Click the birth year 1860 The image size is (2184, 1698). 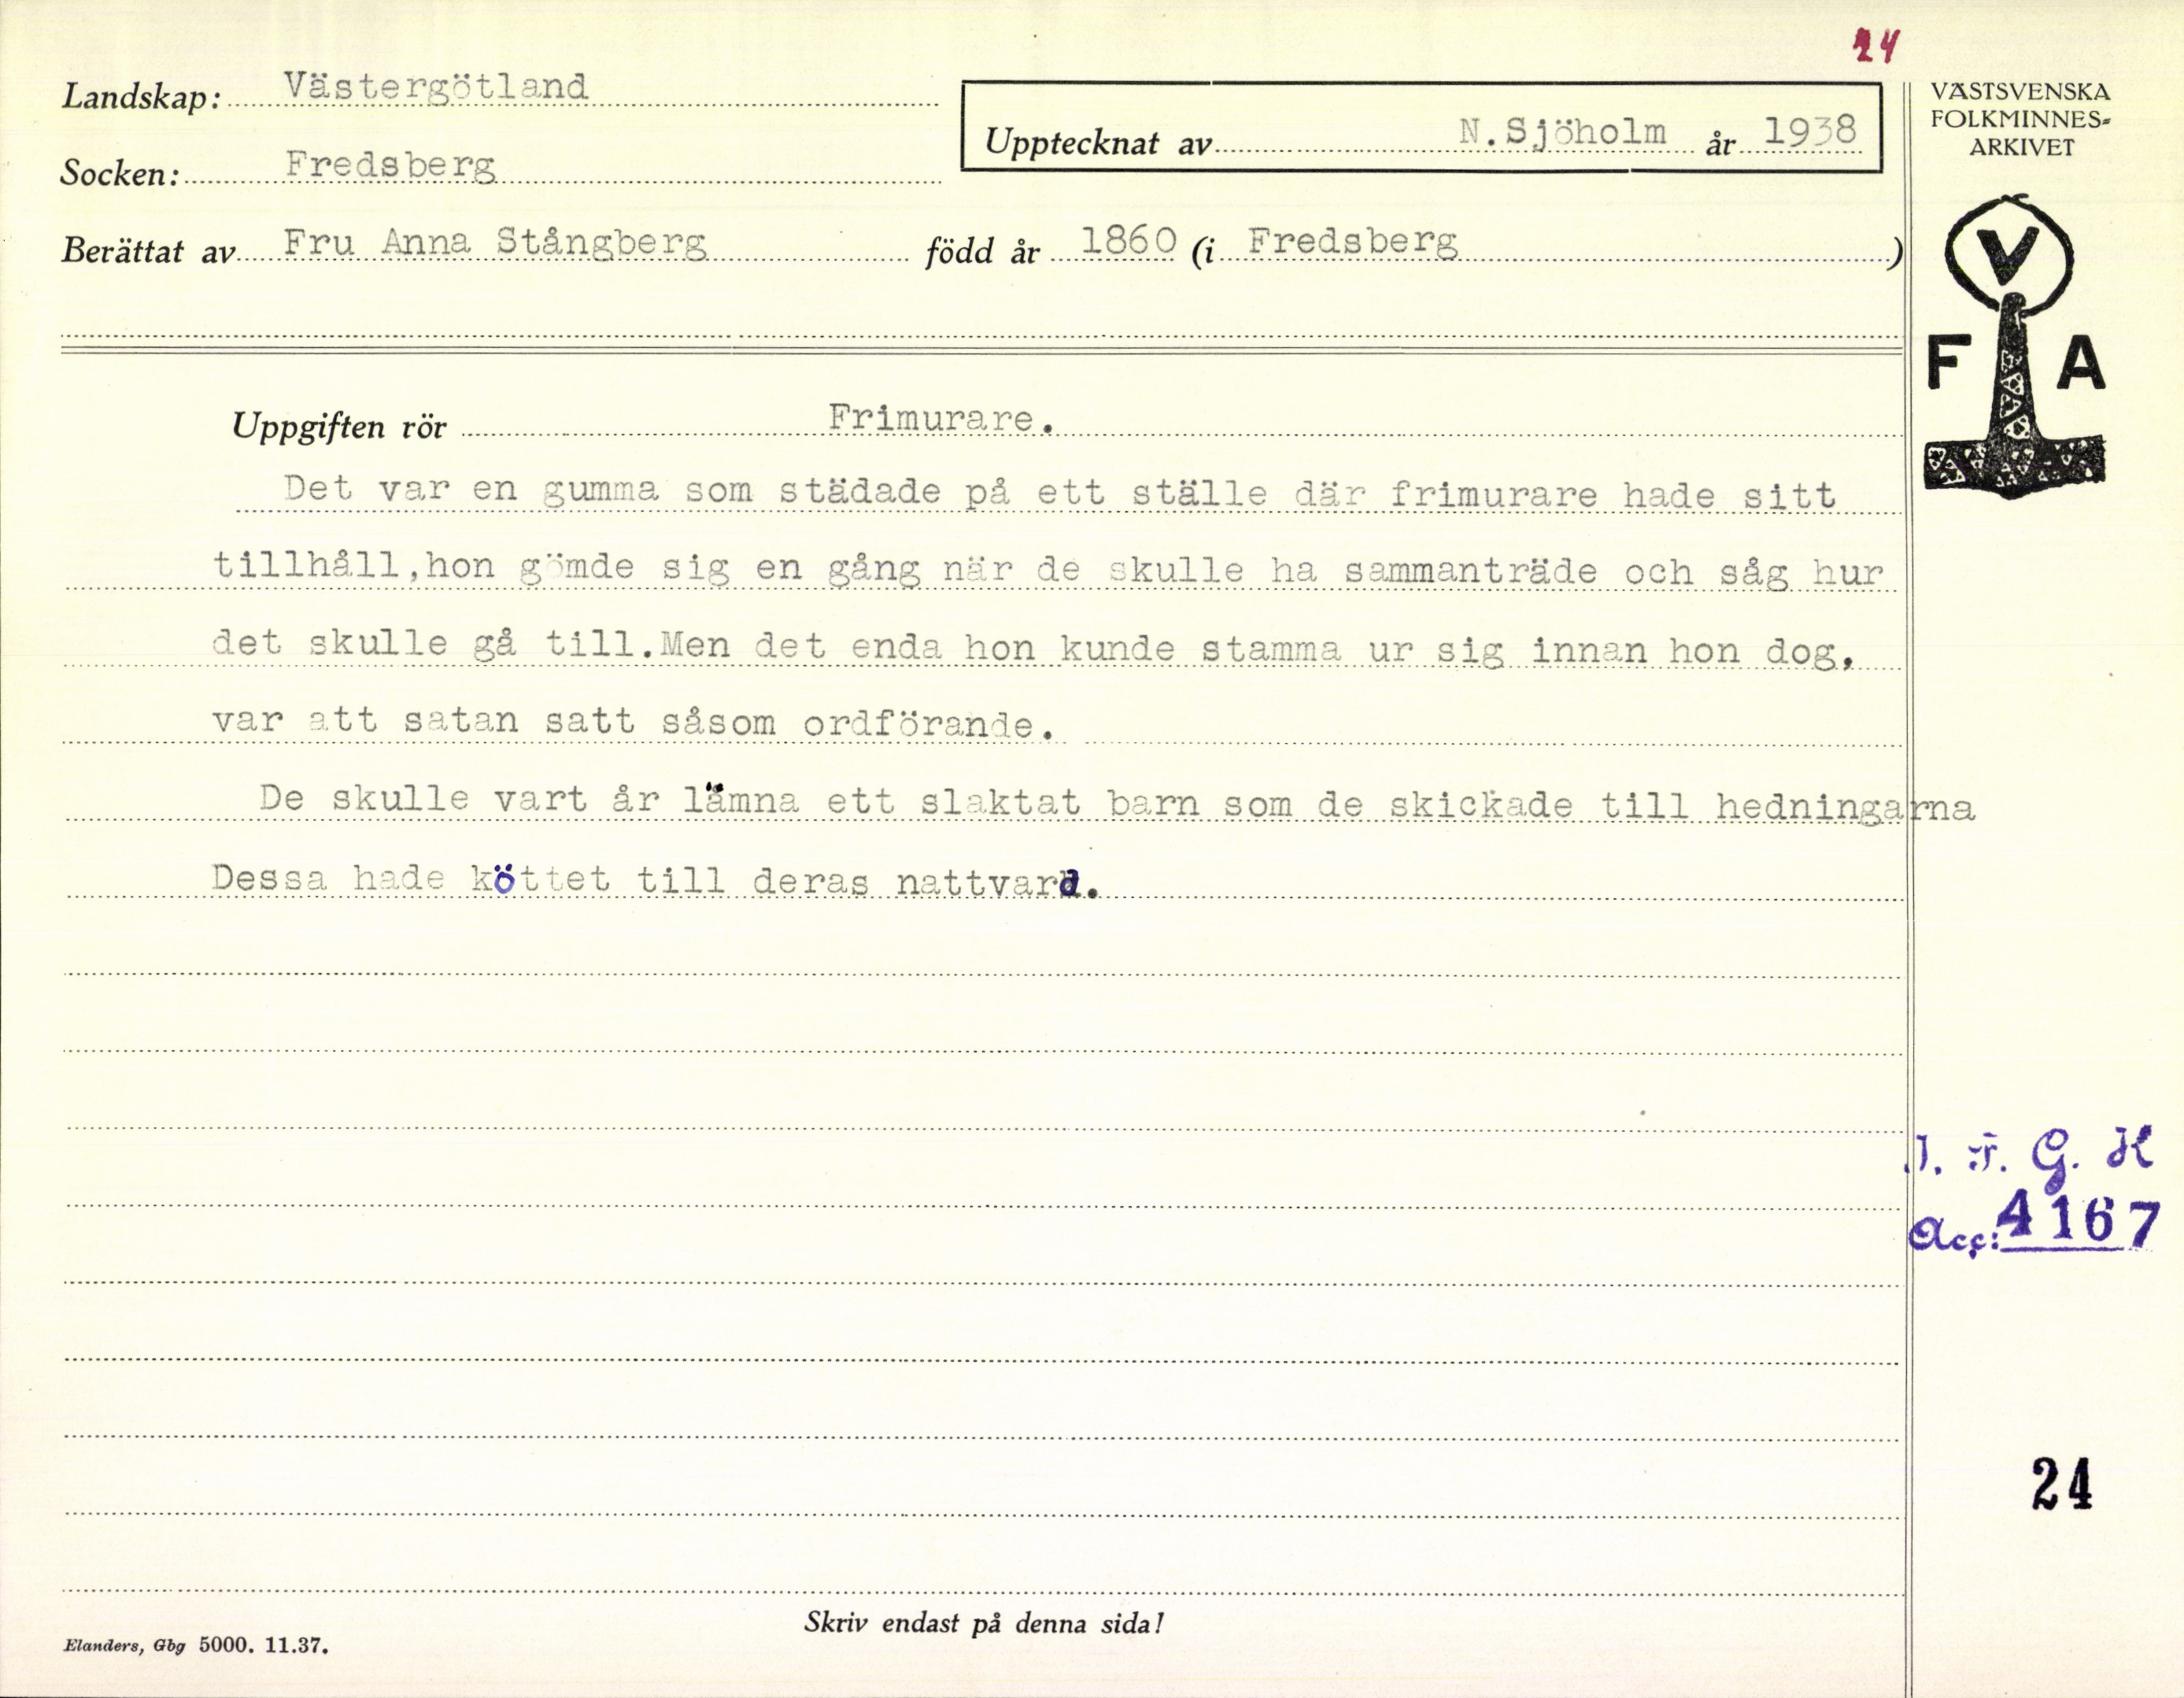click(1128, 241)
